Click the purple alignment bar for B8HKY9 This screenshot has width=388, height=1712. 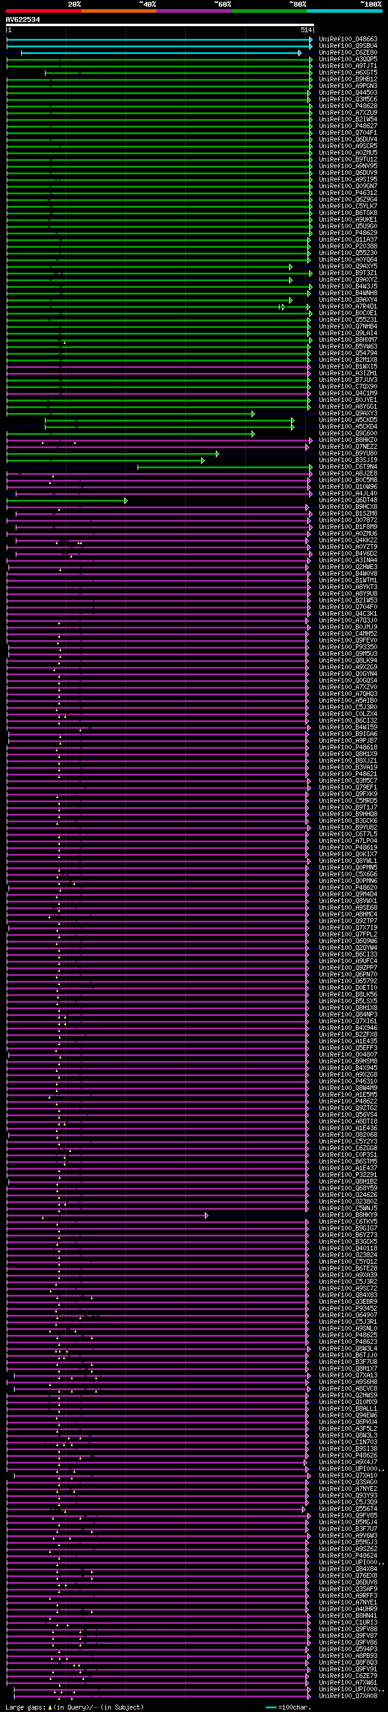point(107,1215)
